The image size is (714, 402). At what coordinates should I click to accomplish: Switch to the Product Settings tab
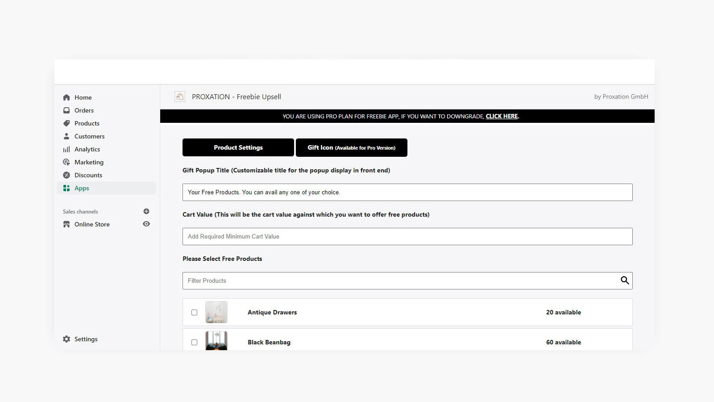pos(238,147)
